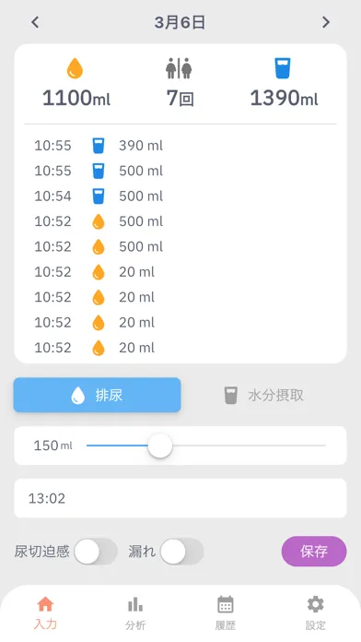Click the 150 ml volume slider handle
This screenshot has width=361, height=642.
[x=160, y=446]
